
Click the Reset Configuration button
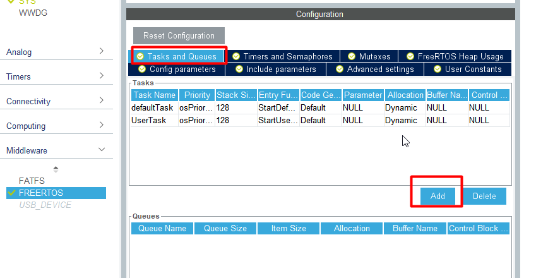(179, 35)
